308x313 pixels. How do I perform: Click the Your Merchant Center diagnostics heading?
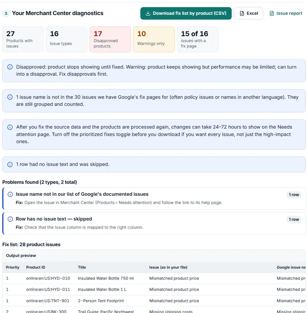click(58, 13)
